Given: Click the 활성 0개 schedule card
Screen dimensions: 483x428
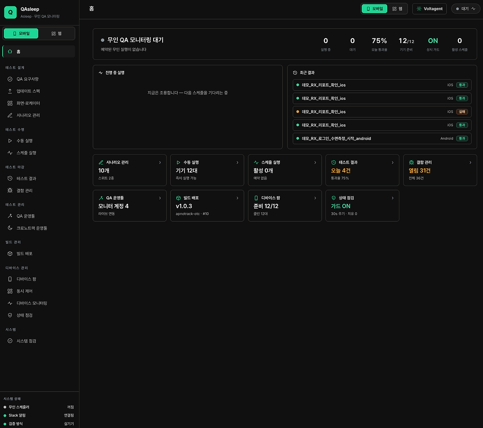Looking at the screenshot, I should pyautogui.click(x=285, y=170).
